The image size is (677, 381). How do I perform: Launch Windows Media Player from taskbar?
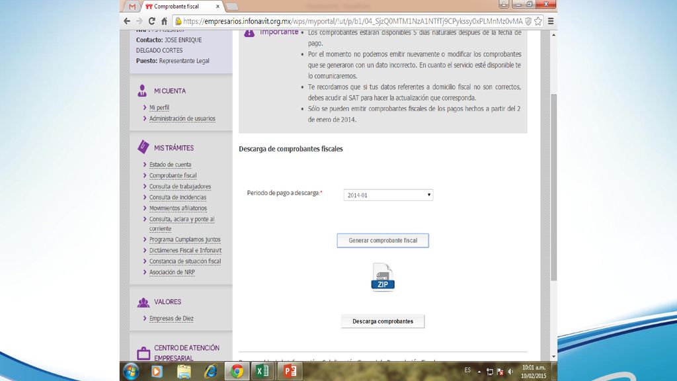157,372
